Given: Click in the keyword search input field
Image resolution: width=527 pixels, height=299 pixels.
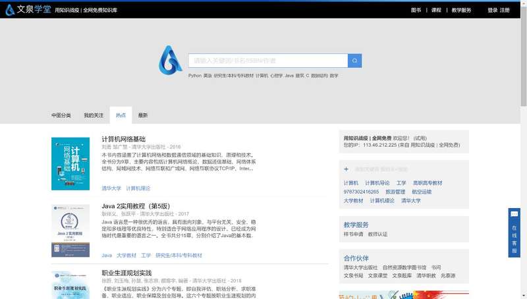Looking at the screenshot, I should (267, 61).
